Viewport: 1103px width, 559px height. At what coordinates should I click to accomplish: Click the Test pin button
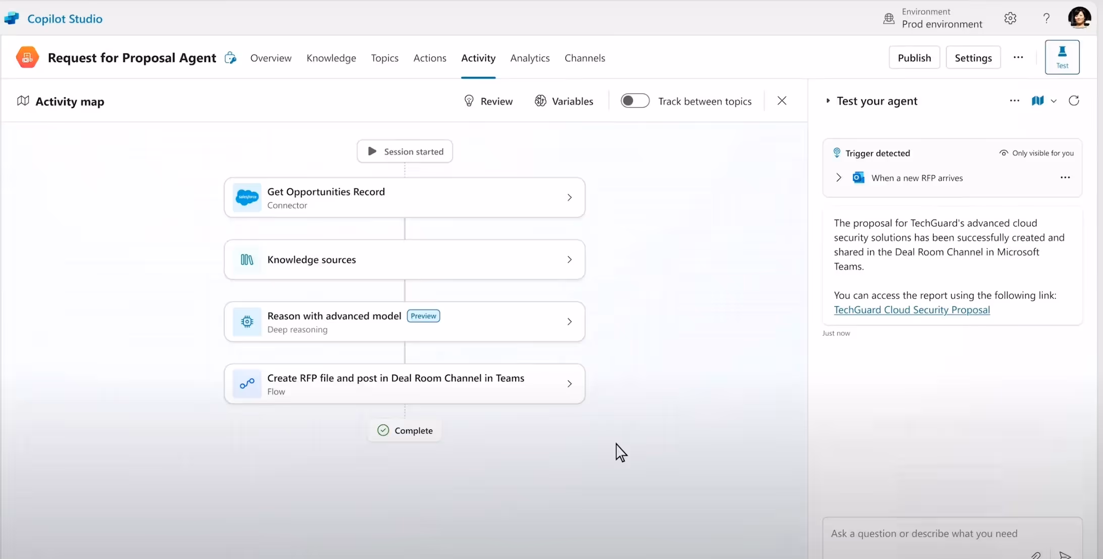[1062, 57]
